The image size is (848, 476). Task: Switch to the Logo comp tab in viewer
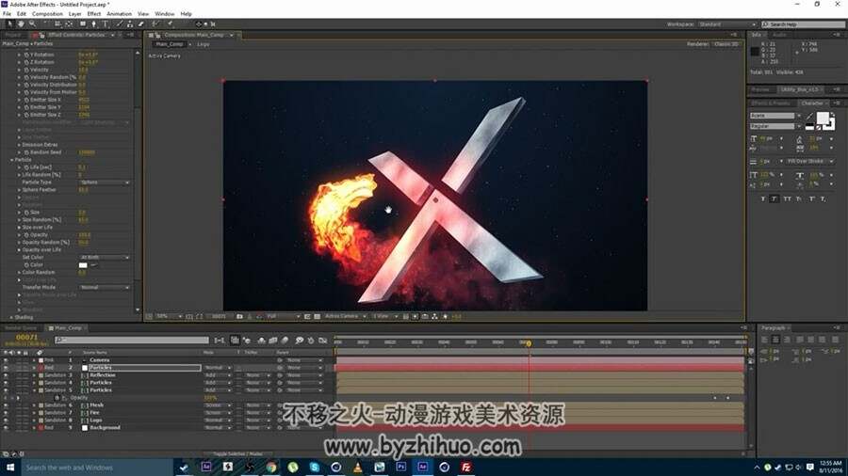[x=204, y=44]
